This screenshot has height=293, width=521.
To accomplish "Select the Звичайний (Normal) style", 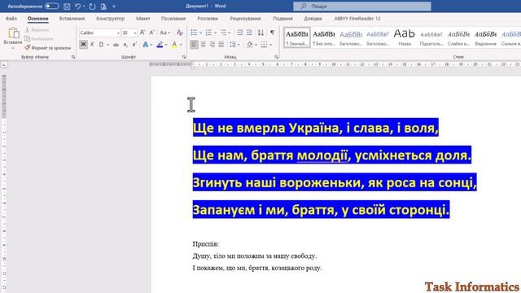I will pyautogui.click(x=297, y=37).
